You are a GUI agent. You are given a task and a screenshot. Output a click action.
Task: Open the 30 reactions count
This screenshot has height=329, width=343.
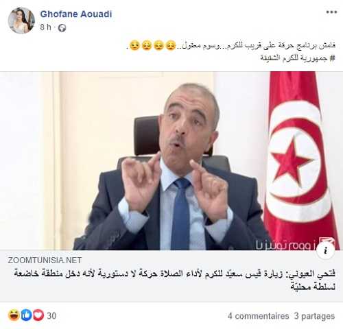(x=51, y=316)
